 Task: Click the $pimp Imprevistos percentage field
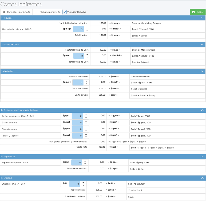coord(76,162)
